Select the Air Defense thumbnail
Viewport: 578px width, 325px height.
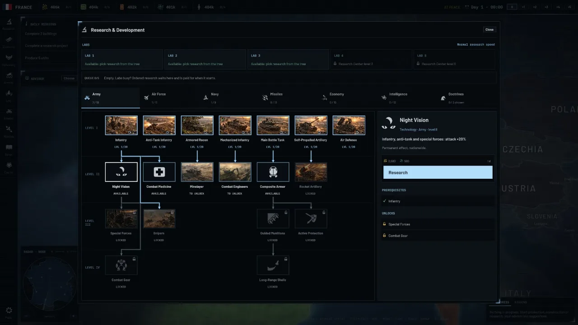click(349, 125)
